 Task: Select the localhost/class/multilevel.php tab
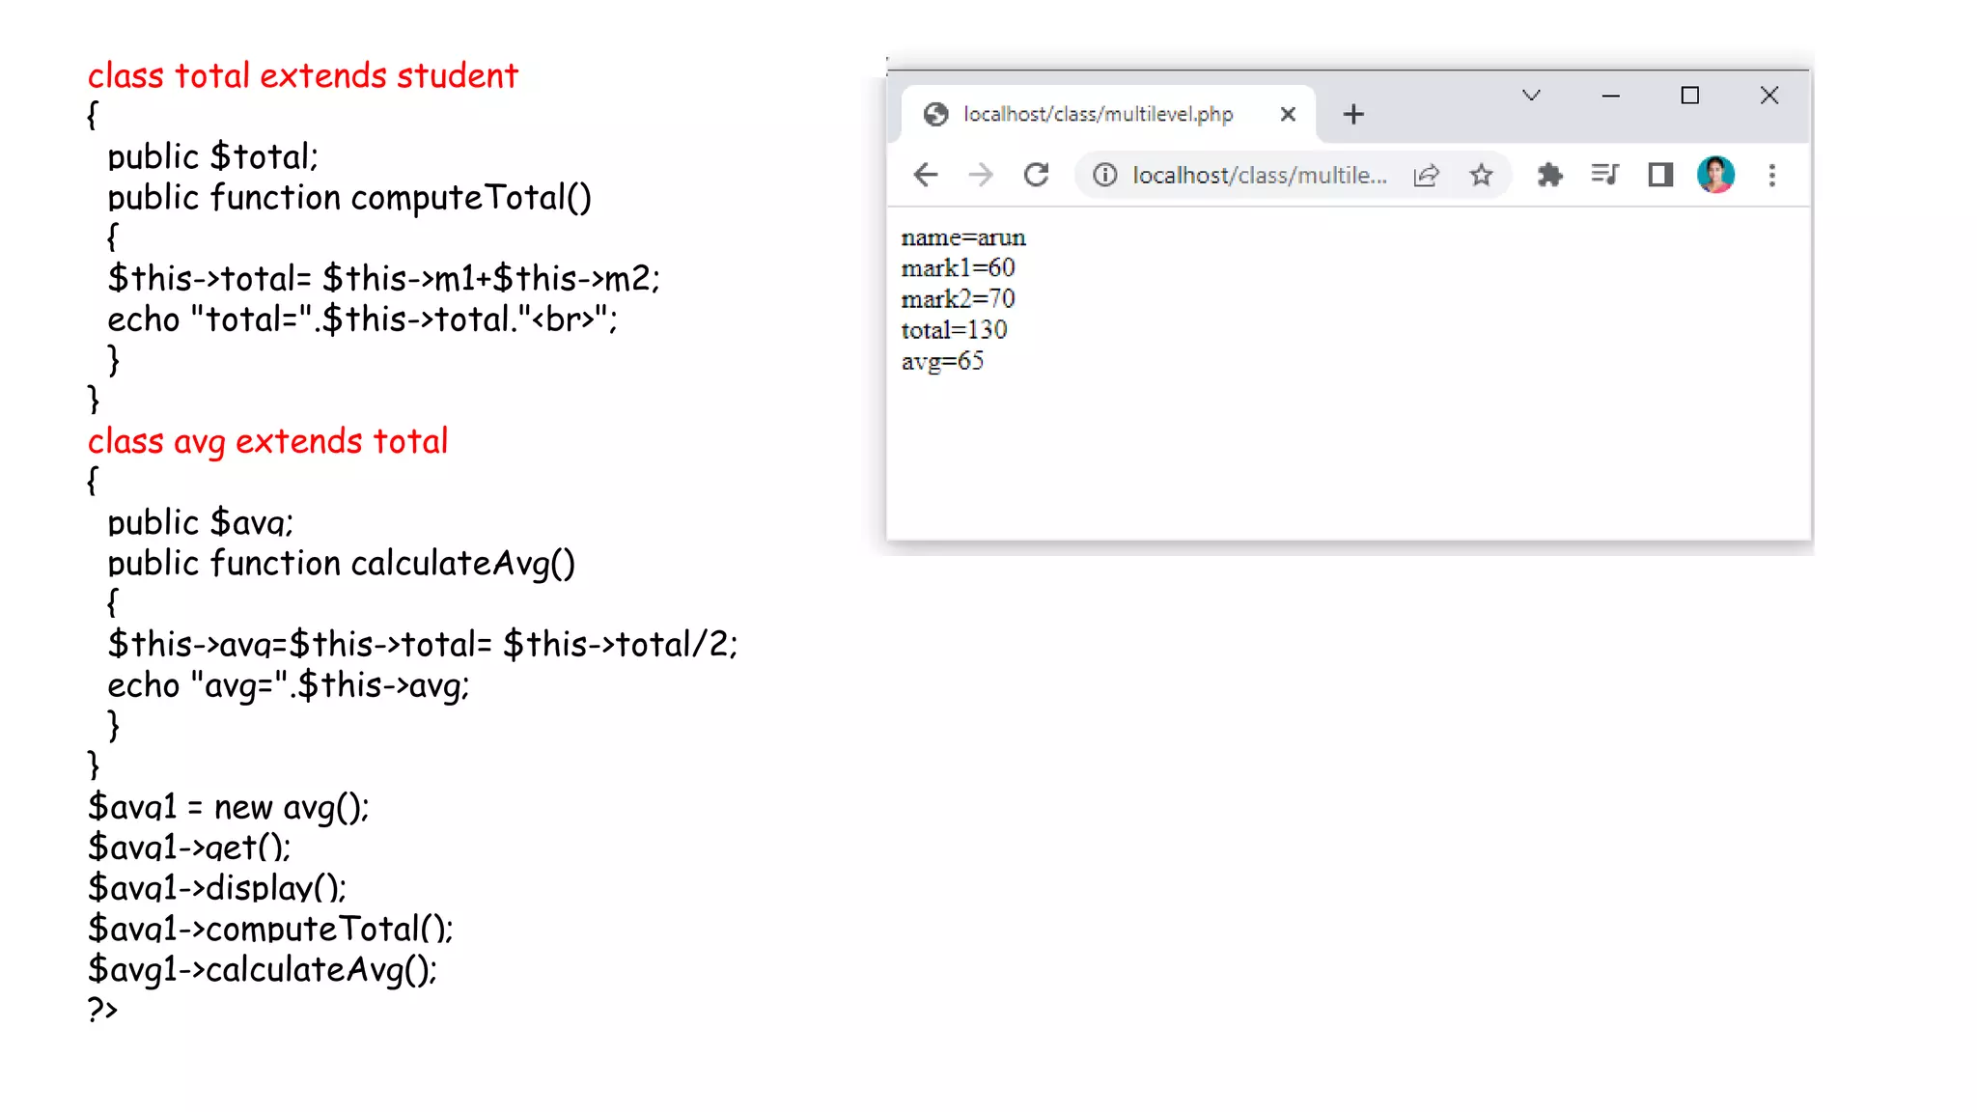[1108, 114]
